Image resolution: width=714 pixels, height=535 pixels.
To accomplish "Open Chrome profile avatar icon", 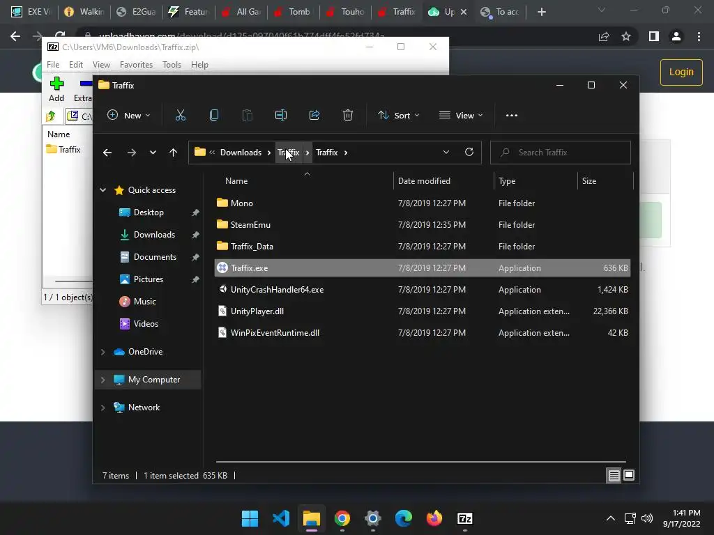I will (676, 36).
